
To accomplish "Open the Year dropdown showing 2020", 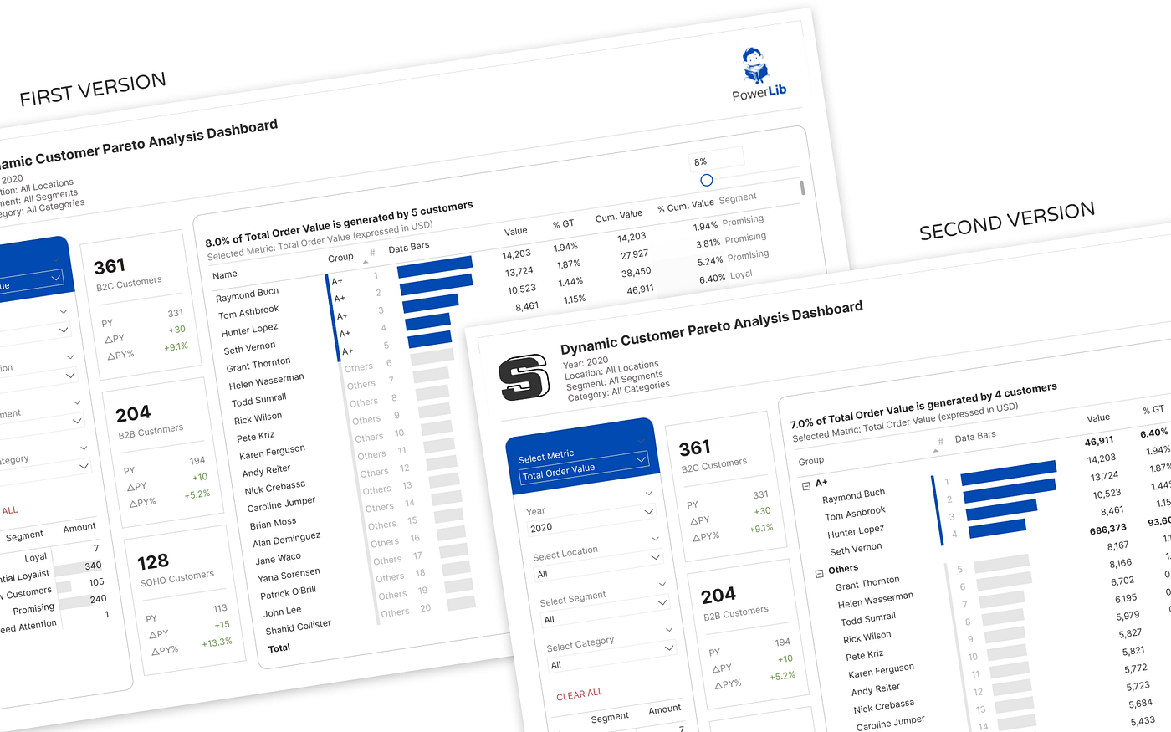I will (x=592, y=519).
